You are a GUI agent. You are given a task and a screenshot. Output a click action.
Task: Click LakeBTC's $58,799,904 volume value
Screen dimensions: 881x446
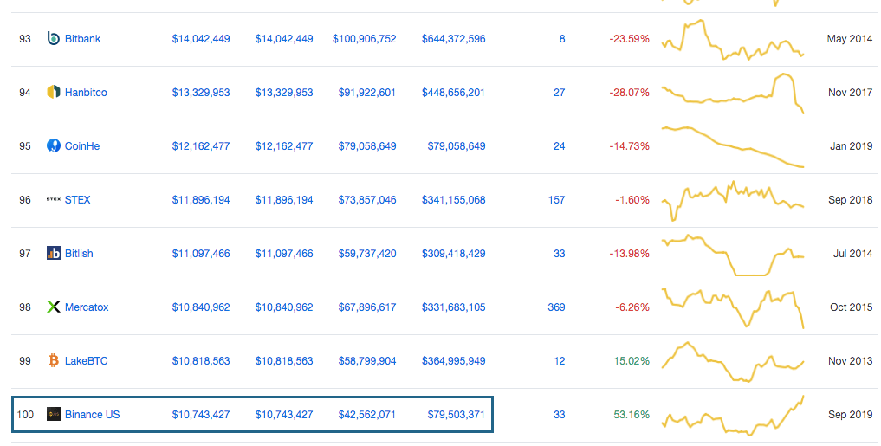coord(367,360)
